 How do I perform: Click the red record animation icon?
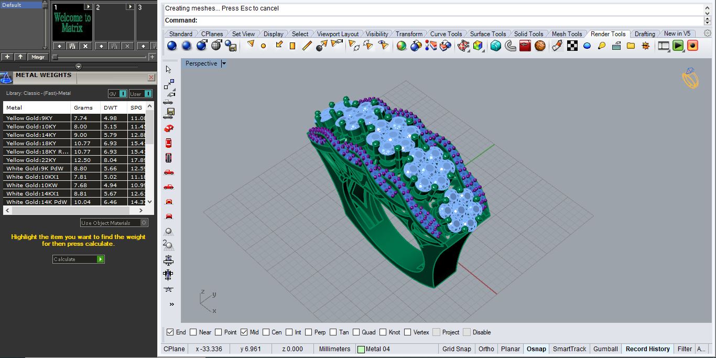coord(693,46)
